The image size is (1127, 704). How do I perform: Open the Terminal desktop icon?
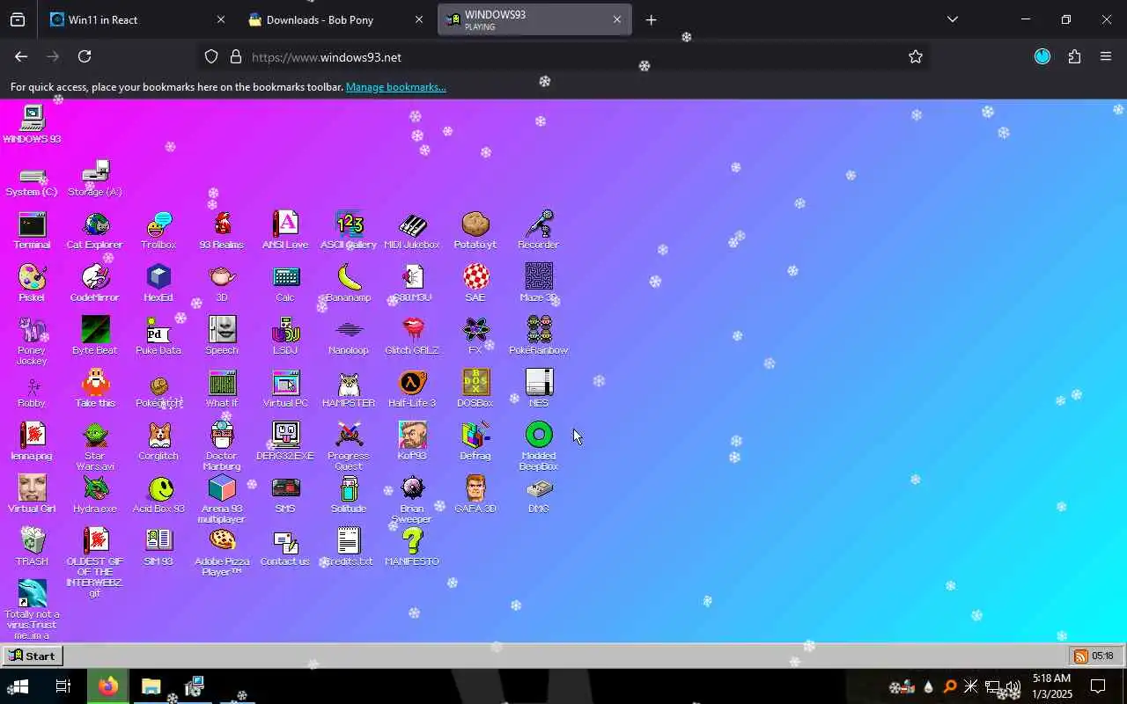[32, 231]
